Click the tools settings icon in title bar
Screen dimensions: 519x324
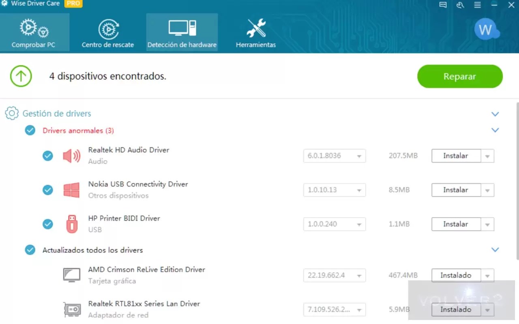(x=460, y=5)
